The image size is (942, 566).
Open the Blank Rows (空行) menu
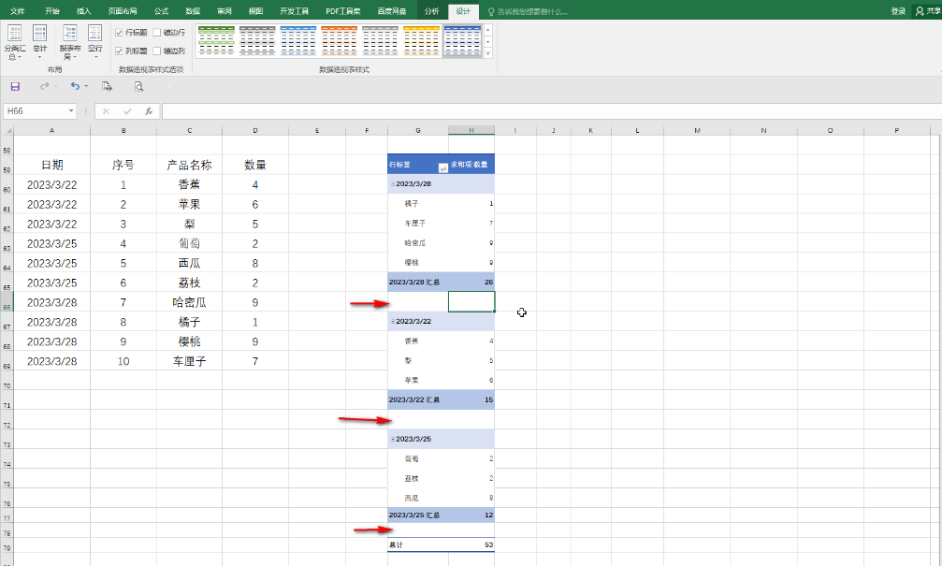[x=94, y=43]
